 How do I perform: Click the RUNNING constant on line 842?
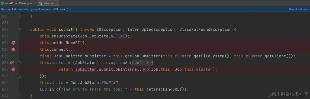pos(110,82)
